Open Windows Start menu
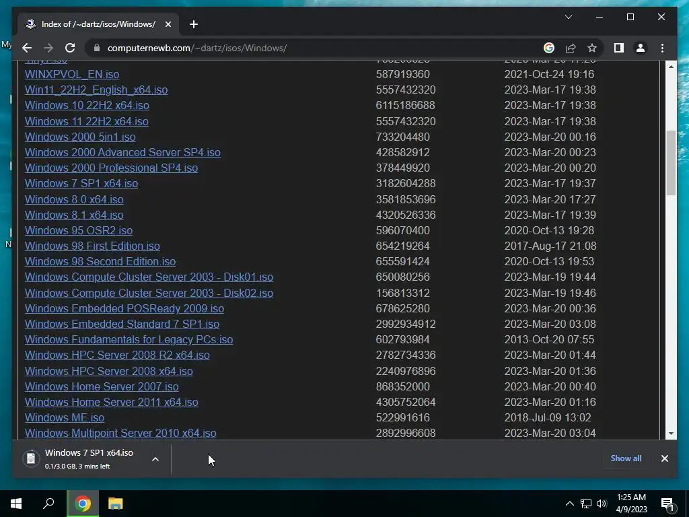The image size is (689, 517). pyautogui.click(x=16, y=504)
